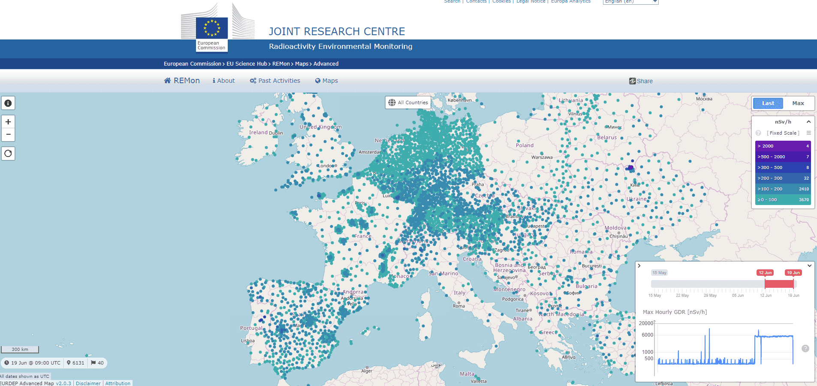Zoom out of the map
Image resolution: width=817 pixels, height=386 pixels.
point(8,135)
